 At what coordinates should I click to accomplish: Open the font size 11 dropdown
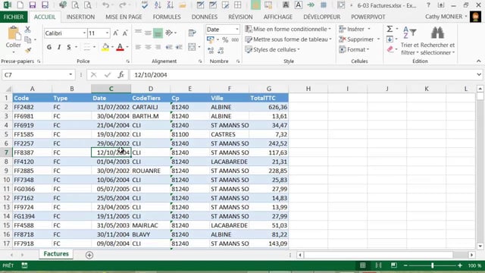(x=107, y=33)
